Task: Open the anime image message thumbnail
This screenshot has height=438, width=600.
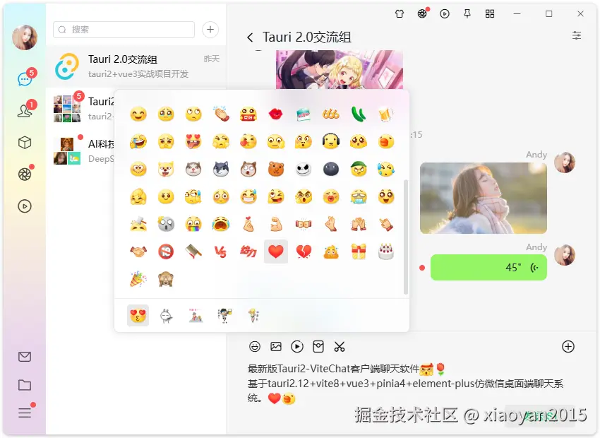Action: (x=340, y=70)
